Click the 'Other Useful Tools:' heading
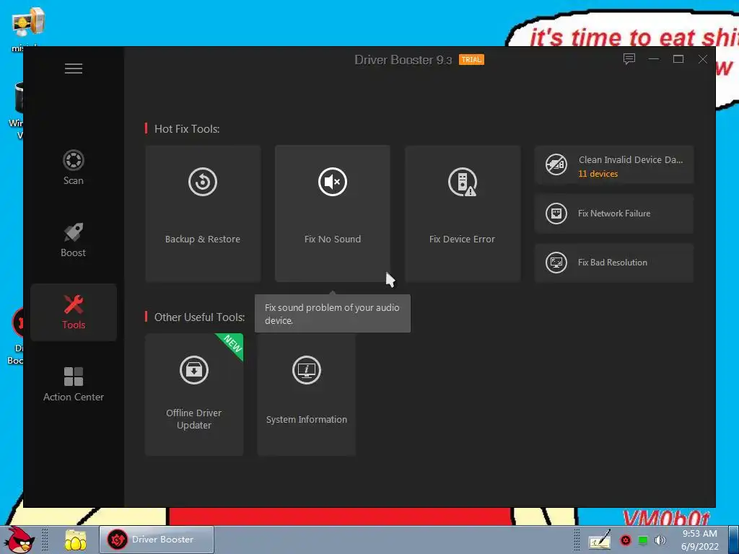 click(x=199, y=317)
